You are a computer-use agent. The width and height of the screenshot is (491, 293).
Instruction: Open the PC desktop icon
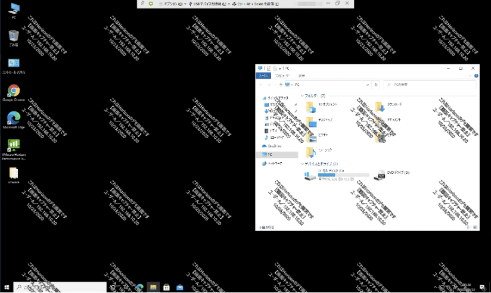coord(14,11)
